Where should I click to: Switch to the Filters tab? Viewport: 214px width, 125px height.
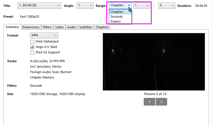click(x=47, y=27)
